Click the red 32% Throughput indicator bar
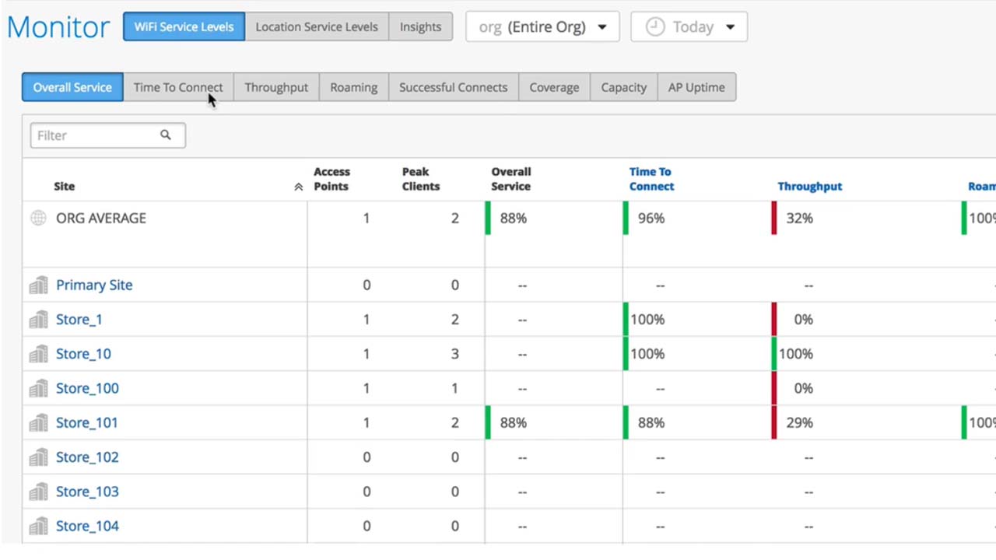 [774, 218]
